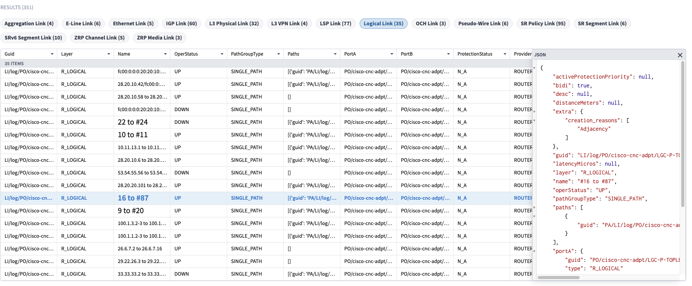Screen dimensions: 692x286
Task: Select the SR Policy Link (95) tab
Action: tap(543, 23)
